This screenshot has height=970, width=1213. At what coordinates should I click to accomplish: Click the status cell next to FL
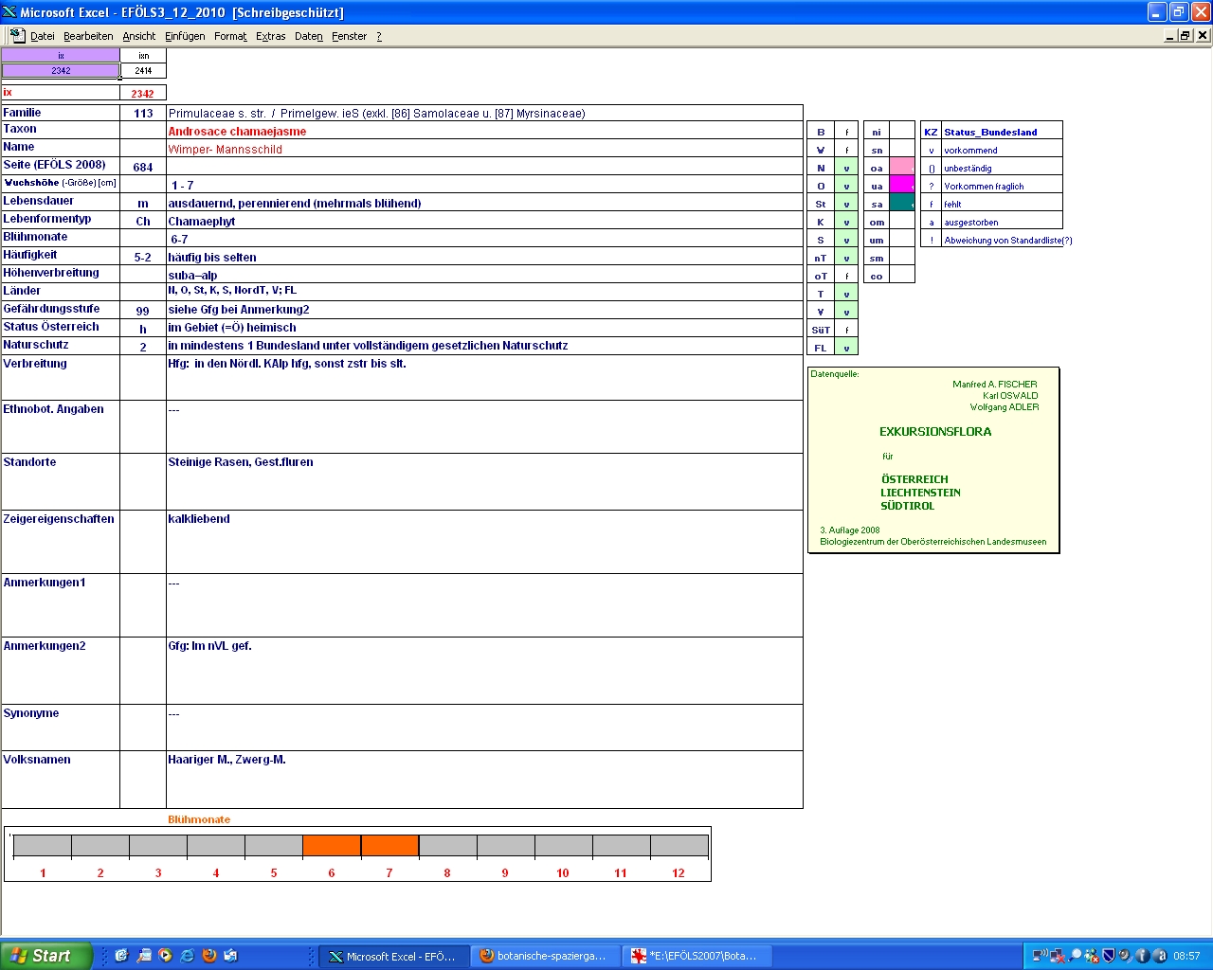coord(846,348)
